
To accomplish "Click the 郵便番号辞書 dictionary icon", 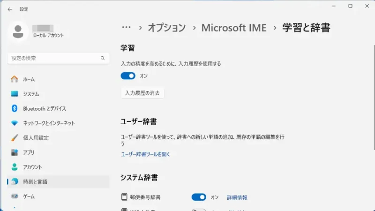I will [124, 196].
